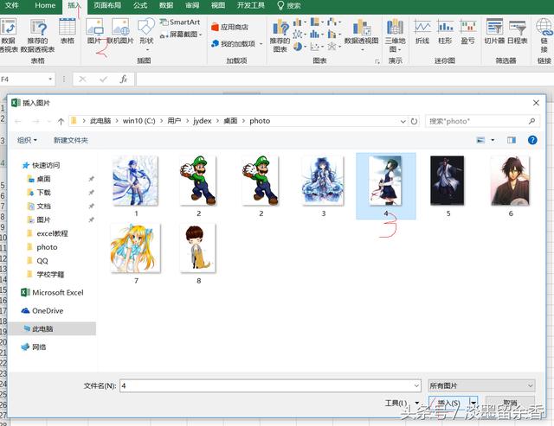The width and height of the screenshot is (554, 426).
Task: Switch to the 页面布局 (Page Layout) ribbon tab
Action: click(x=106, y=5)
